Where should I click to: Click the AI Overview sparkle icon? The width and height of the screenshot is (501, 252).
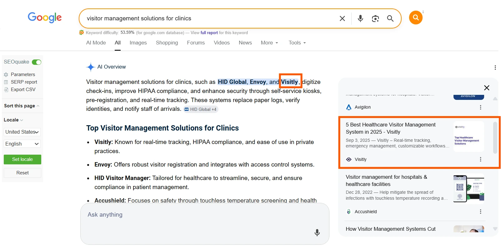tap(91, 67)
